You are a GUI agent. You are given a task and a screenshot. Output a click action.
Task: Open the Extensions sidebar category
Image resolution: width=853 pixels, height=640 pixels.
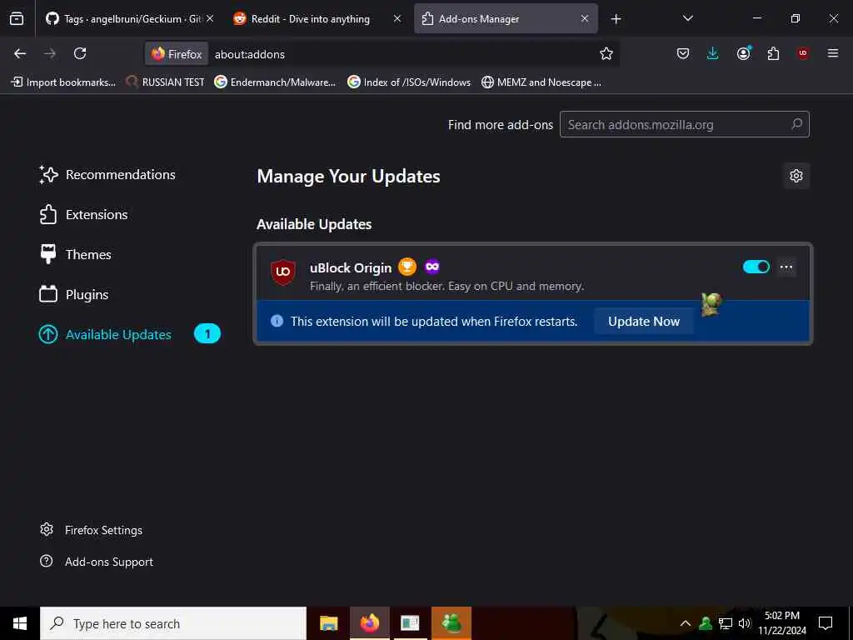tap(84, 214)
